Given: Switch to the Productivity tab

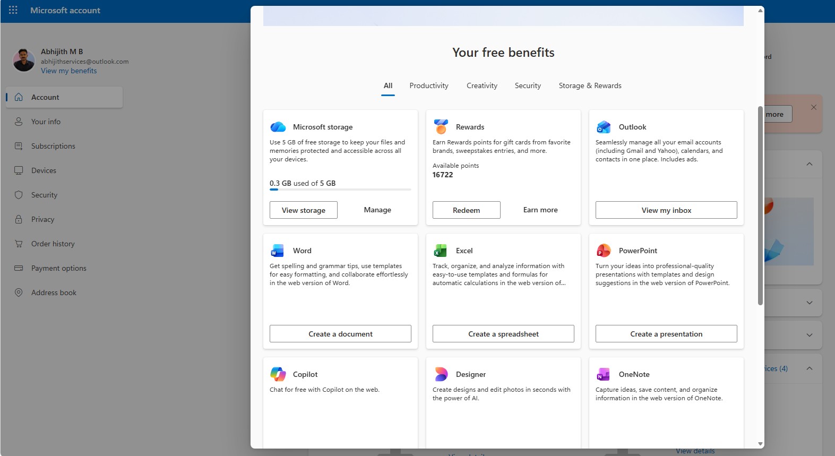Looking at the screenshot, I should point(429,85).
